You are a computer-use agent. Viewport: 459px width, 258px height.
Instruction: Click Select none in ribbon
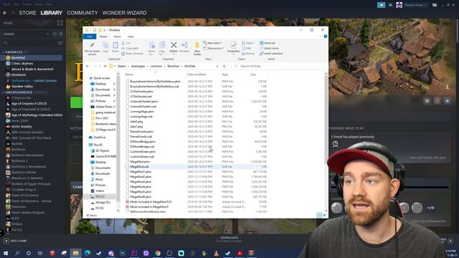(269, 48)
